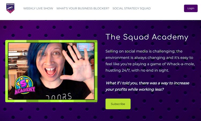The width and height of the screenshot is (201, 121).
Task: Go to Social Strategy Squad
Action: pyautogui.click(x=132, y=8)
